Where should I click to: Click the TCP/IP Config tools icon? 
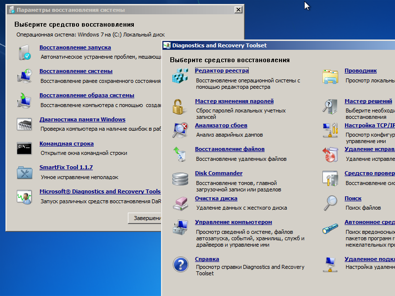tap(330, 130)
